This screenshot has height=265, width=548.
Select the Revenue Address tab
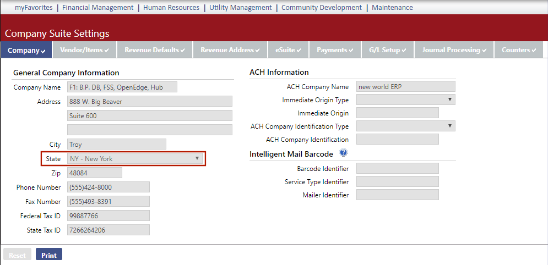[x=230, y=50]
